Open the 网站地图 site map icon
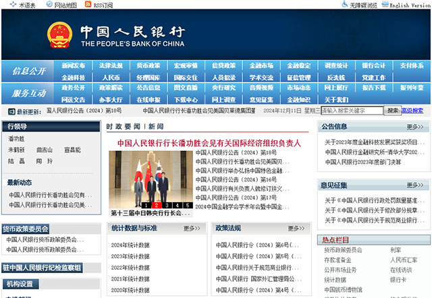This screenshot has width=432, height=298. (49, 5)
